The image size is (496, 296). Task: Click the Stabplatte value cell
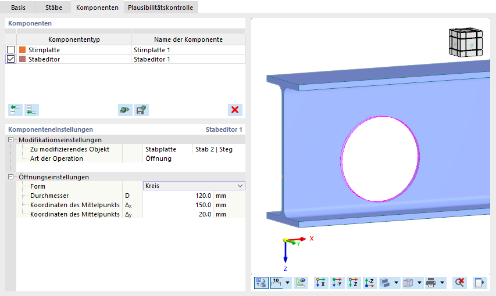(167, 149)
